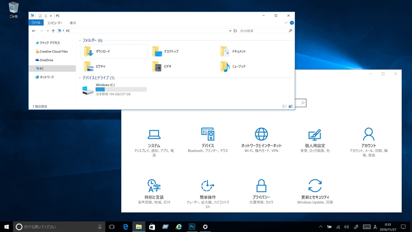
Task: Open the 個人用設定 personalization settings
Action: coord(315,135)
